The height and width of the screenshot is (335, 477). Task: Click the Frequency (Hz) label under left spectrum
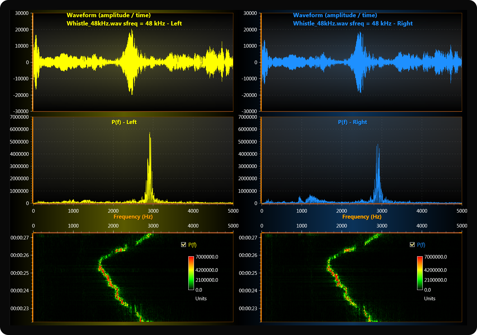[133, 217]
